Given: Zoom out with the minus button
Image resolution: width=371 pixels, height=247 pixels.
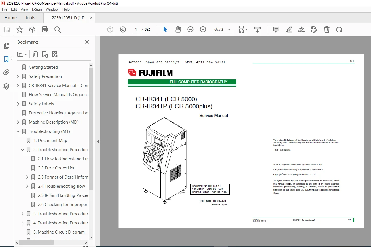Looking at the screenshot, I should pyautogui.click(x=190, y=29).
